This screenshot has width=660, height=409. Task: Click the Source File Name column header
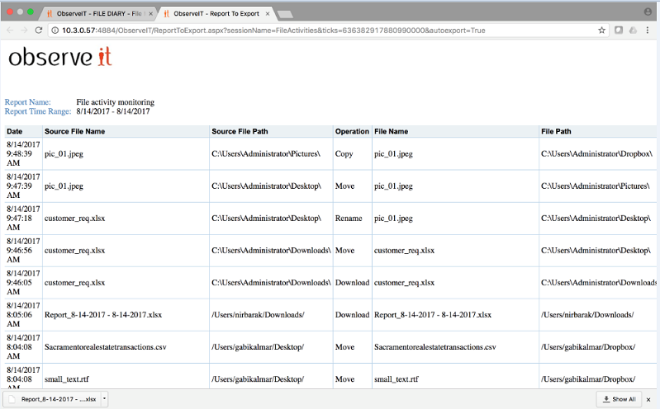pos(74,131)
